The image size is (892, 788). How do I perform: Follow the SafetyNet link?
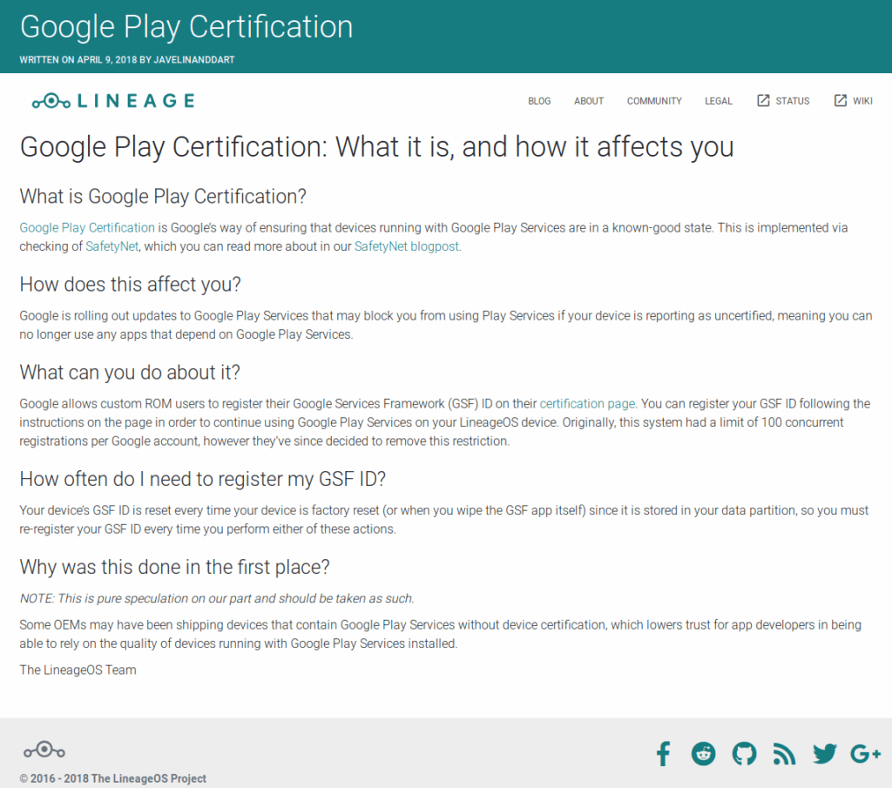click(x=112, y=246)
